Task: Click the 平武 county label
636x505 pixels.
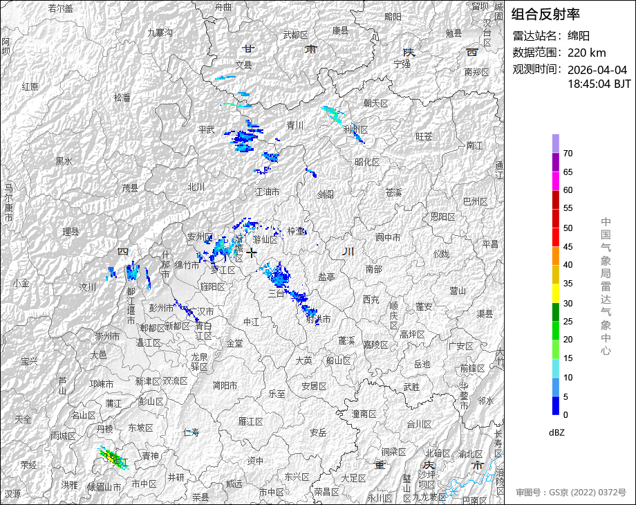Action: (x=207, y=129)
